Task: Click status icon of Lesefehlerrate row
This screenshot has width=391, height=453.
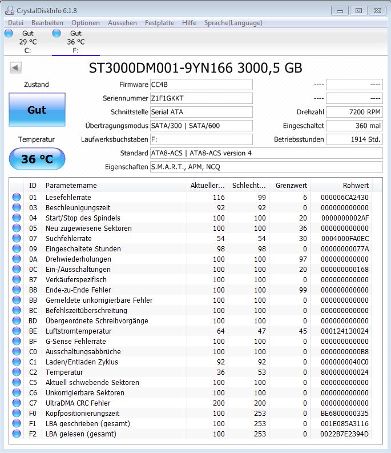Action: [17, 197]
